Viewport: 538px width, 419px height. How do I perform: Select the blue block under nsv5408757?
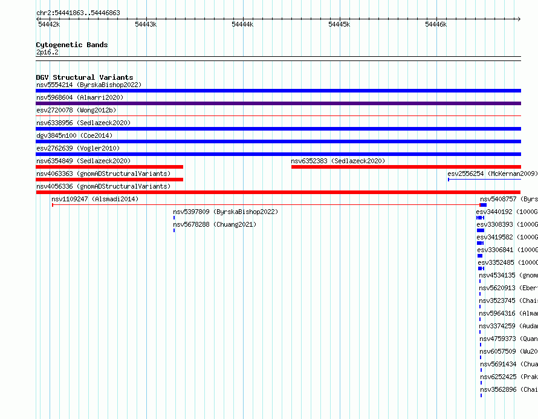[484, 205]
